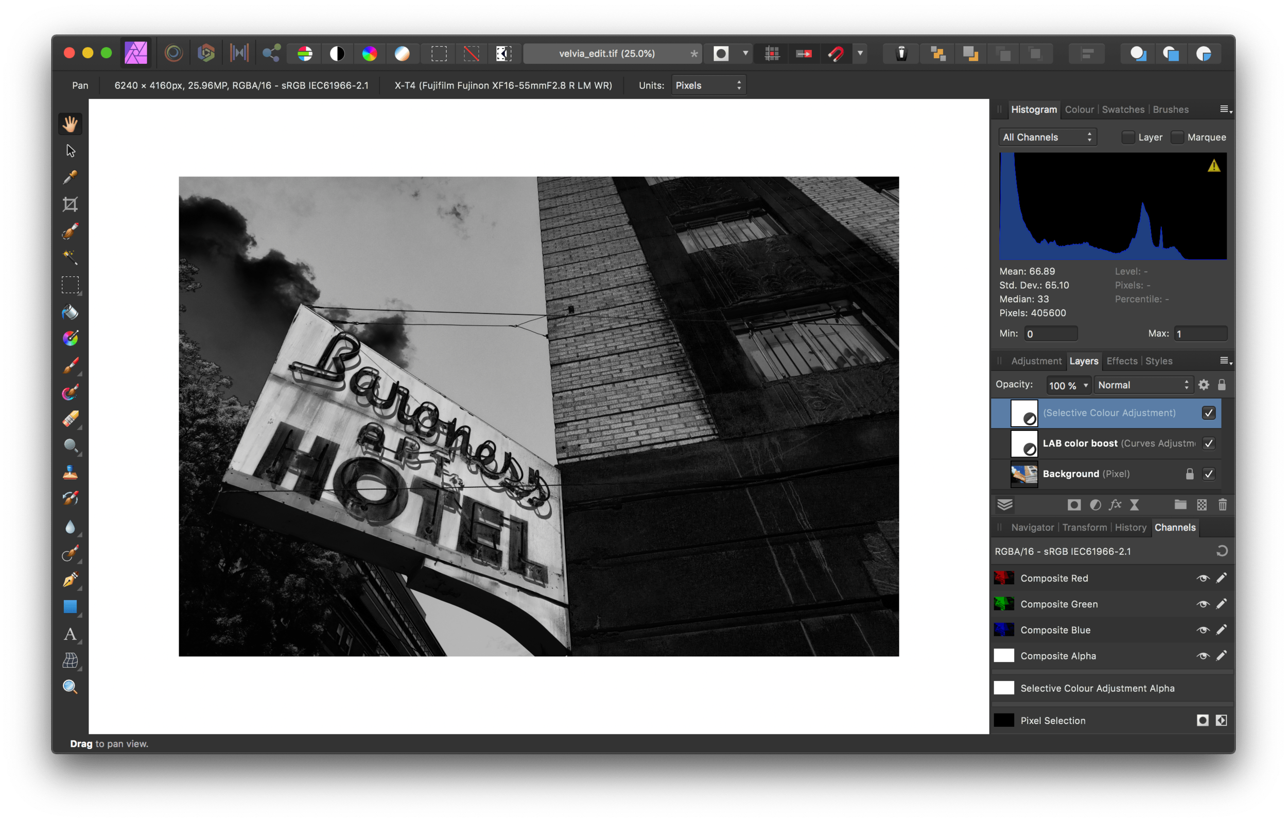Select the Flood Fill tool

70,312
